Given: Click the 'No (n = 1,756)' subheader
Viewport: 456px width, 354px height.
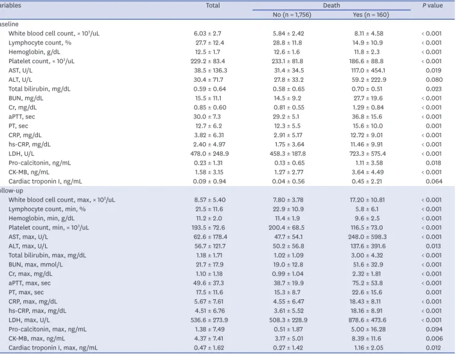Looking at the screenshot, I should point(292,14).
